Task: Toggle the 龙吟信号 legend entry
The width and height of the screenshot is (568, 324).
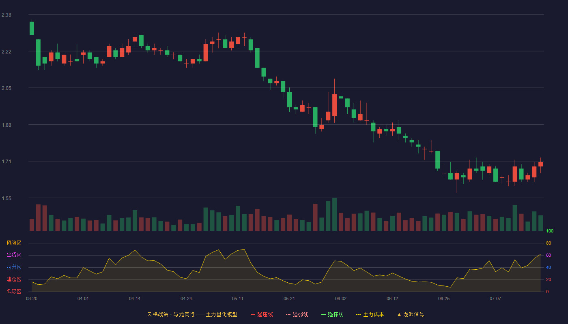Action: (410, 314)
